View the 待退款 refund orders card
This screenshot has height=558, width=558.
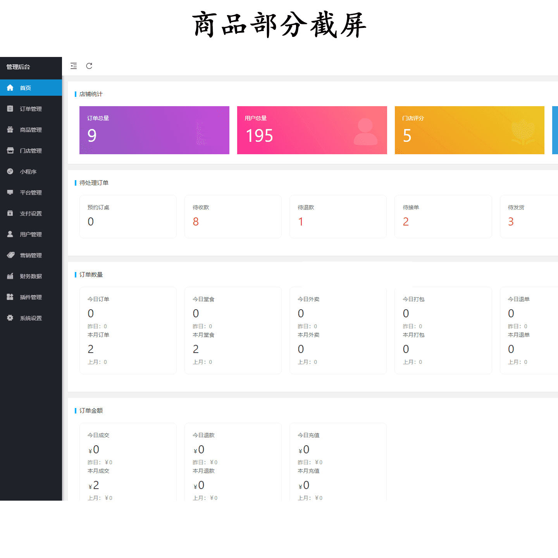[338, 217]
